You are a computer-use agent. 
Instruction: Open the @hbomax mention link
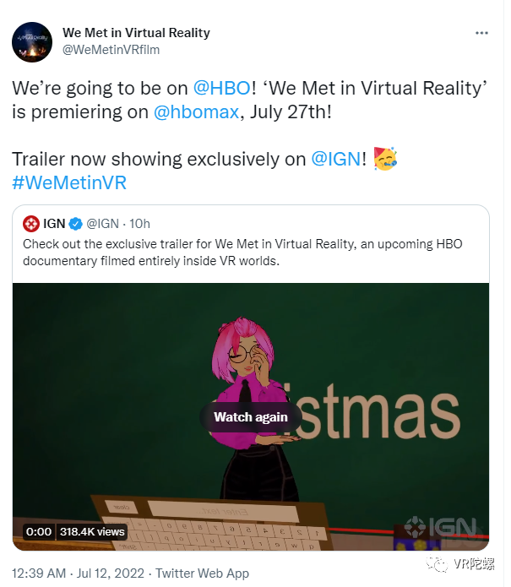tap(196, 112)
